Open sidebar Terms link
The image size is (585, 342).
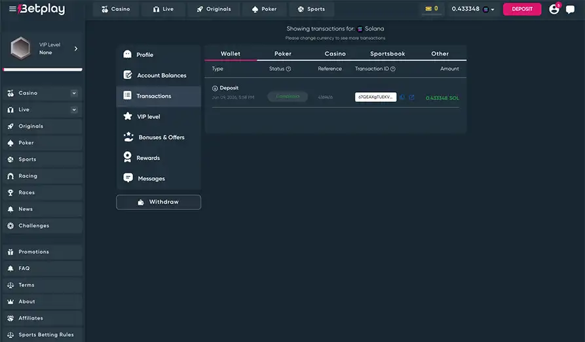(42, 285)
